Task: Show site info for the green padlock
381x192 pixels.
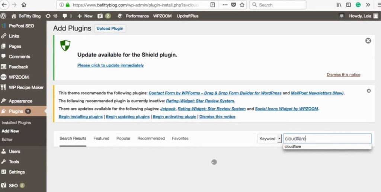Action: point(68,5)
